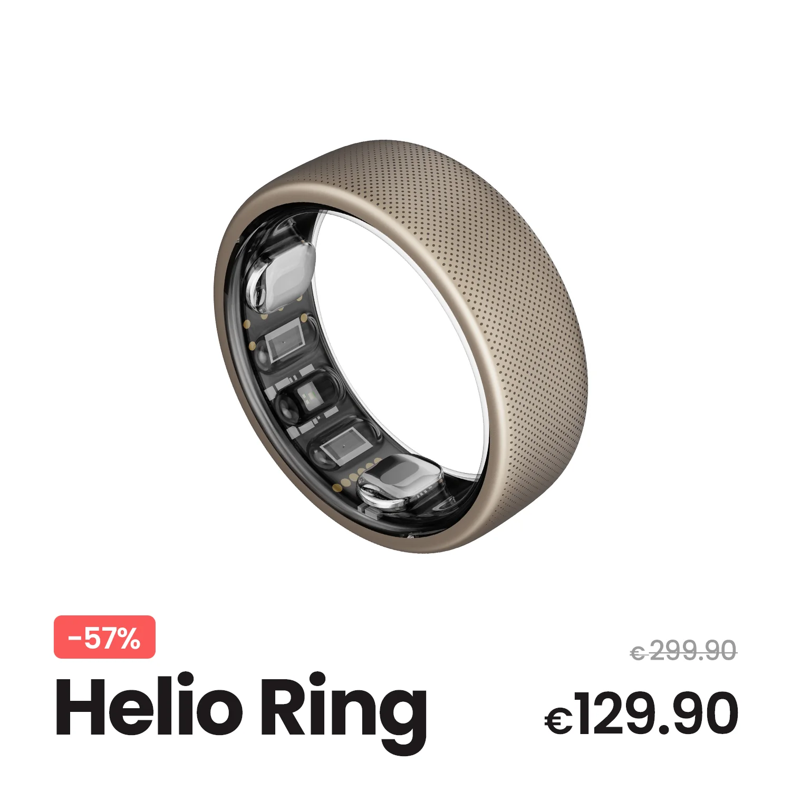This screenshot has width=791, height=791.
Task: Select the €129.90 sale price
Action: (641, 714)
